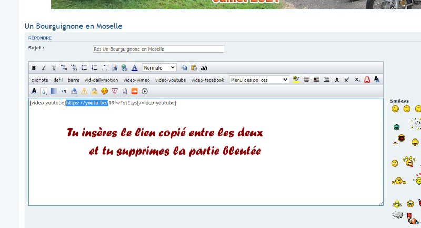Toggle bold formatting in the editor
This screenshot has width=421, height=228.
tap(34, 68)
